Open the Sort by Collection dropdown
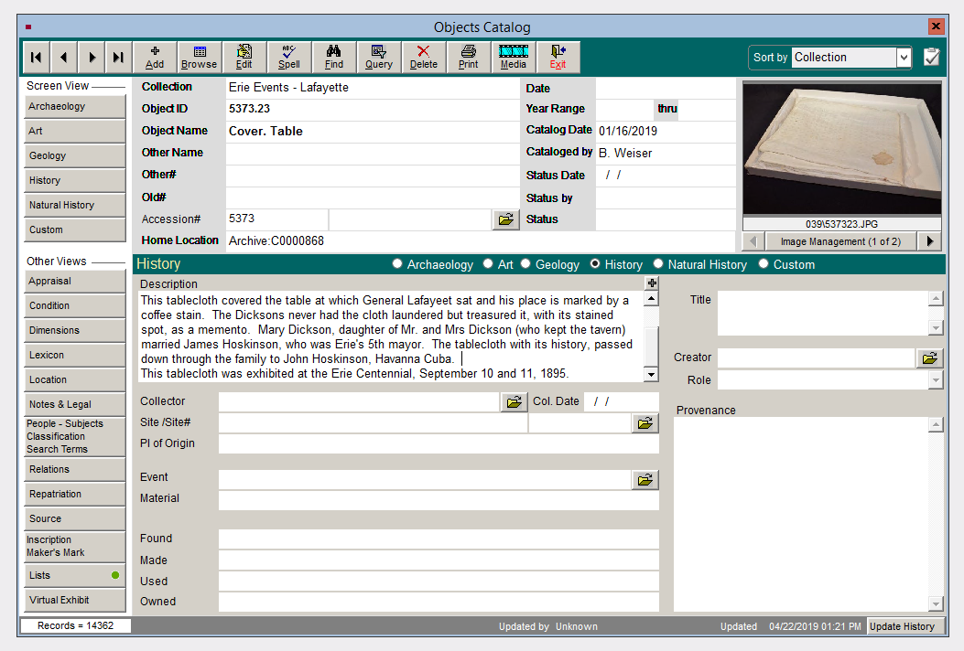The width and height of the screenshot is (964, 651). [904, 58]
